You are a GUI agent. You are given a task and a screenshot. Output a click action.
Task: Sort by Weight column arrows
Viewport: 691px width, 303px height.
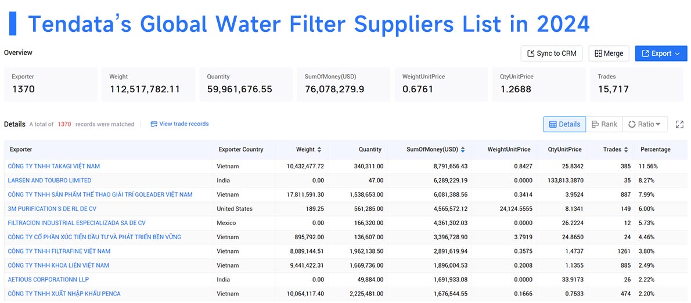pos(319,150)
